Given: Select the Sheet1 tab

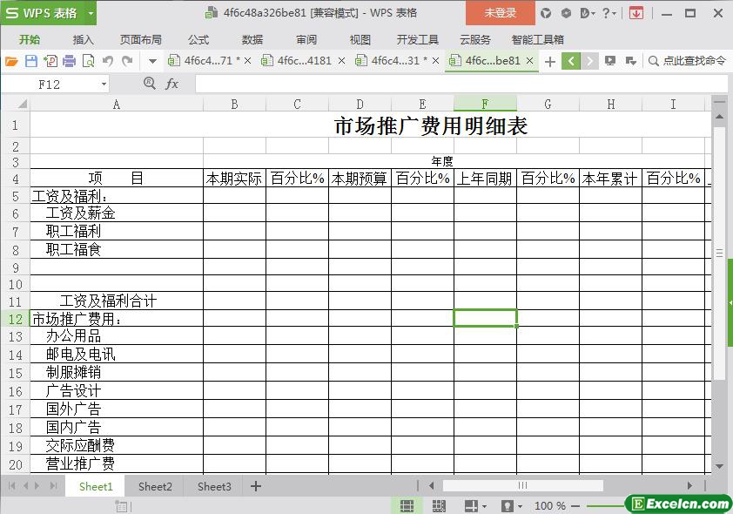Looking at the screenshot, I should (96, 486).
